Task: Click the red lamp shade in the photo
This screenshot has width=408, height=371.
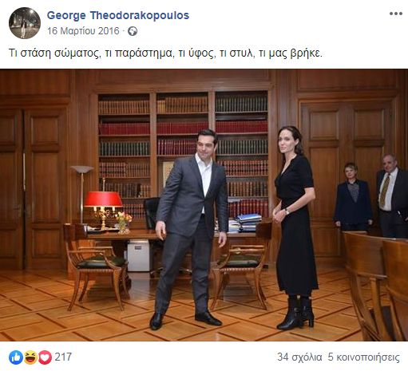Action: pyautogui.click(x=103, y=199)
